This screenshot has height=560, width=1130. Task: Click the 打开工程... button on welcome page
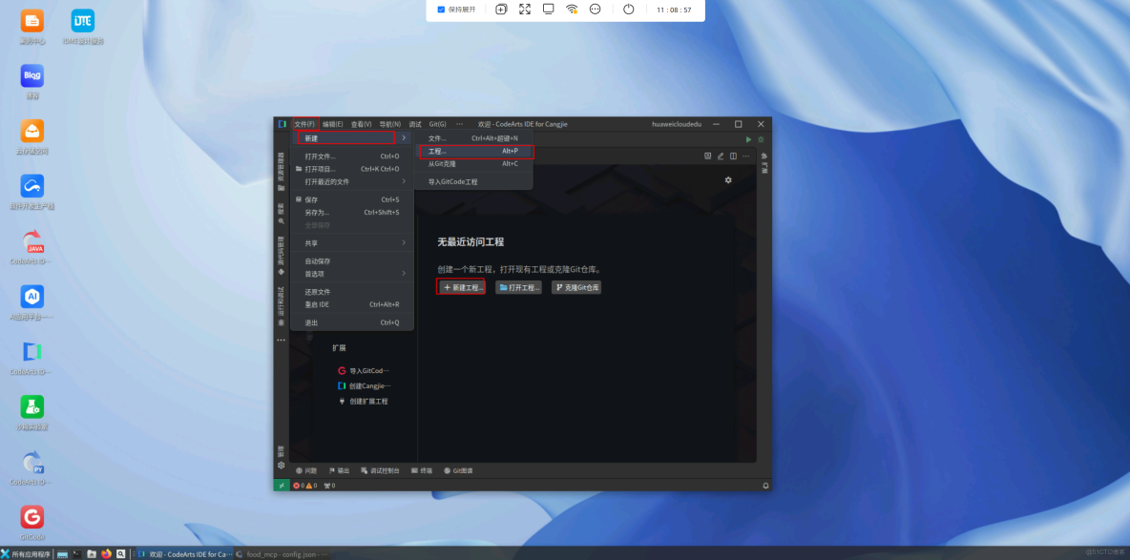pos(518,286)
